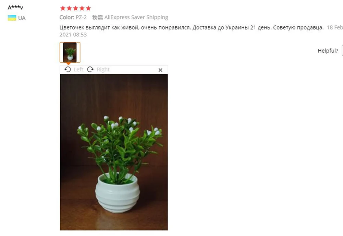Click the AliExpress Saver Shipping text
The width and height of the screenshot is (343, 236).
click(x=136, y=17)
